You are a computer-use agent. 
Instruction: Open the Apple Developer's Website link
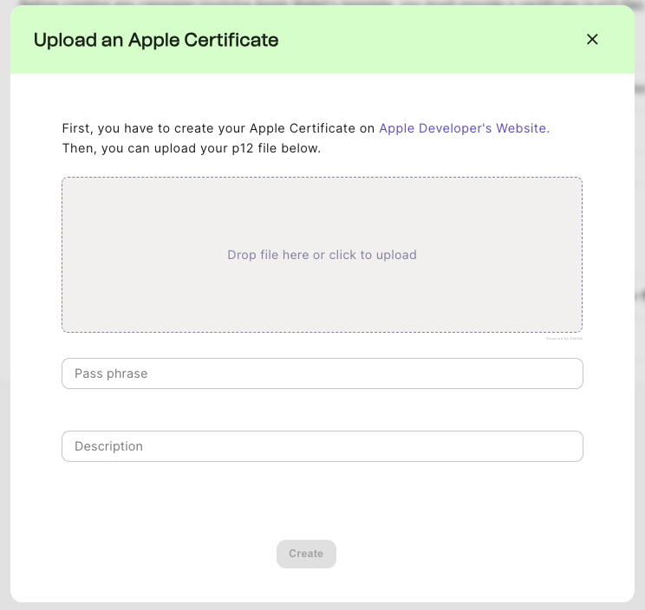click(x=465, y=128)
